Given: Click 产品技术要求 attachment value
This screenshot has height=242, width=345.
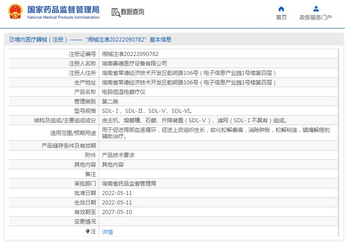Looking at the screenshot, I should [118, 155].
